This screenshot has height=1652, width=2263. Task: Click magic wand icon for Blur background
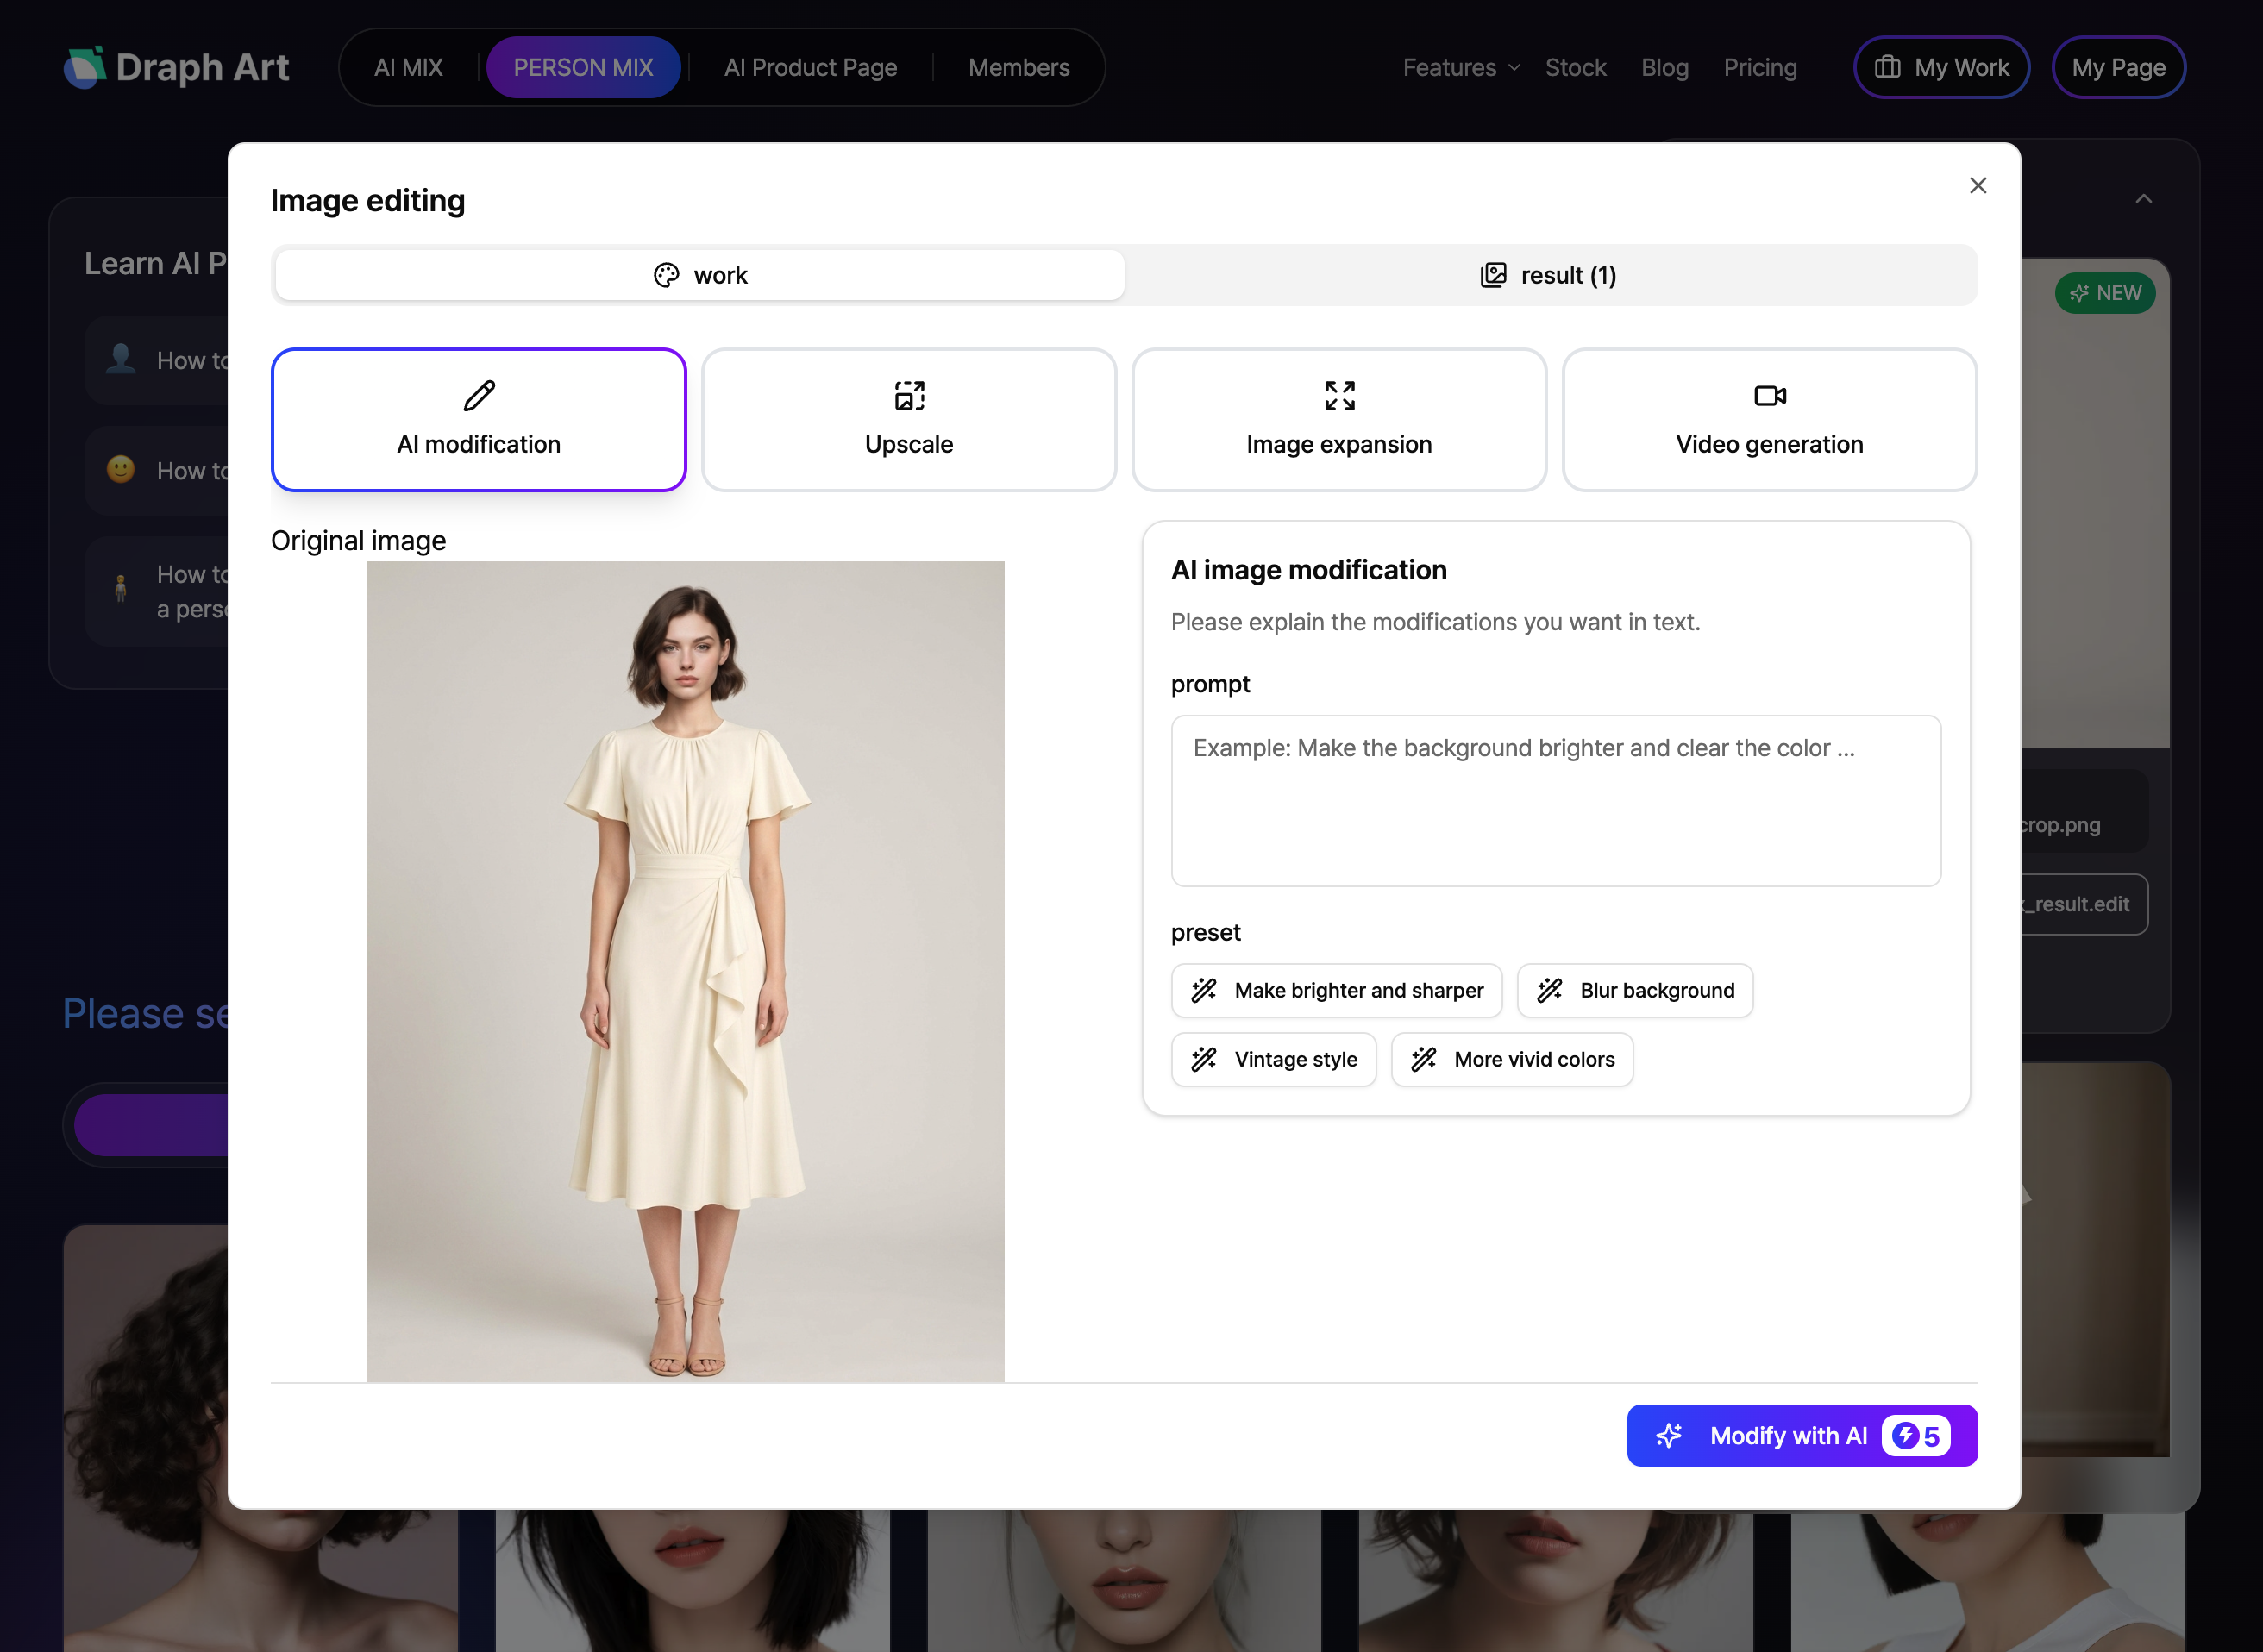tap(1550, 990)
